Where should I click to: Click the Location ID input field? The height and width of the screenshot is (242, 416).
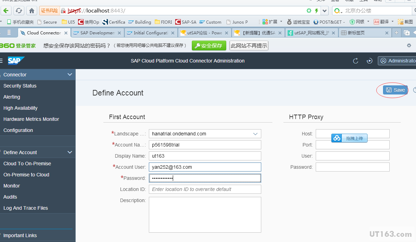[205, 189]
